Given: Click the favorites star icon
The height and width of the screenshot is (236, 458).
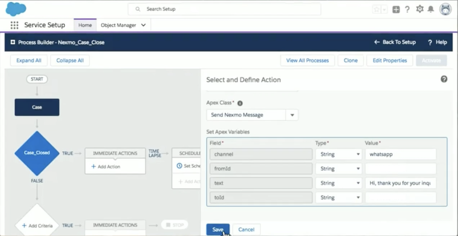Looking at the screenshot, I should pyautogui.click(x=376, y=10).
